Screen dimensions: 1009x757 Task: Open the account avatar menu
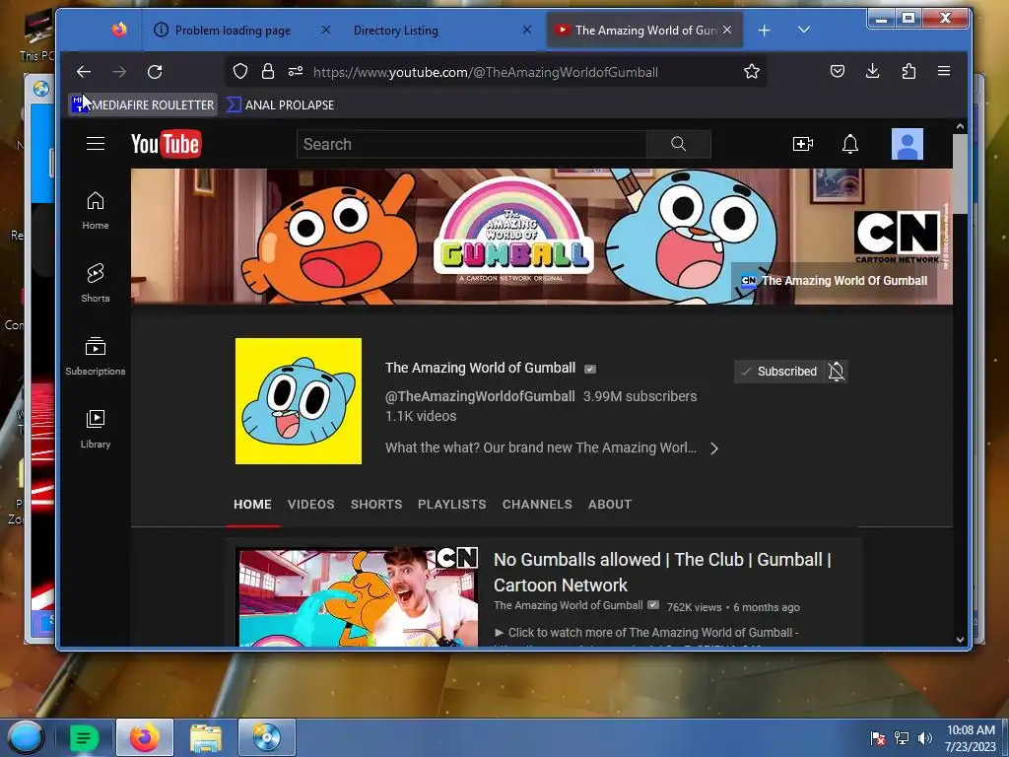(x=908, y=144)
